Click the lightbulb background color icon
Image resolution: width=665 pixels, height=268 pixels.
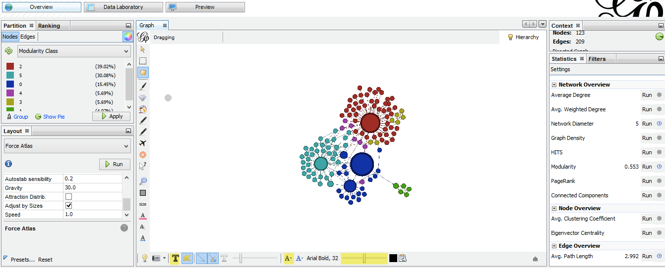point(145,258)
